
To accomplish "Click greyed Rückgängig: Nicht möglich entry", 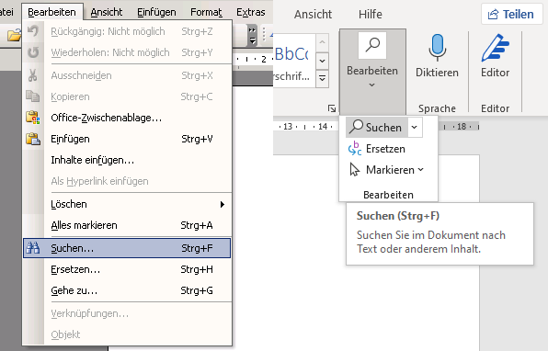I will 127,31.
